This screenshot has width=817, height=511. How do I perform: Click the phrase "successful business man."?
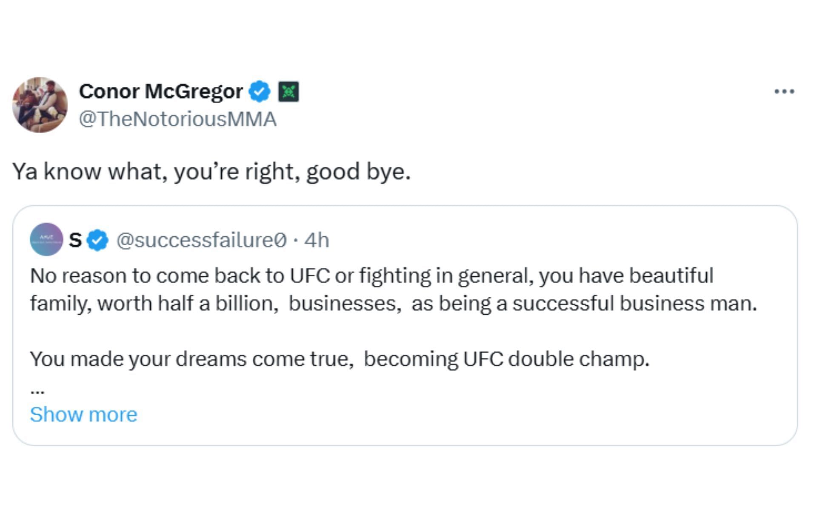(x=634, y=304)
